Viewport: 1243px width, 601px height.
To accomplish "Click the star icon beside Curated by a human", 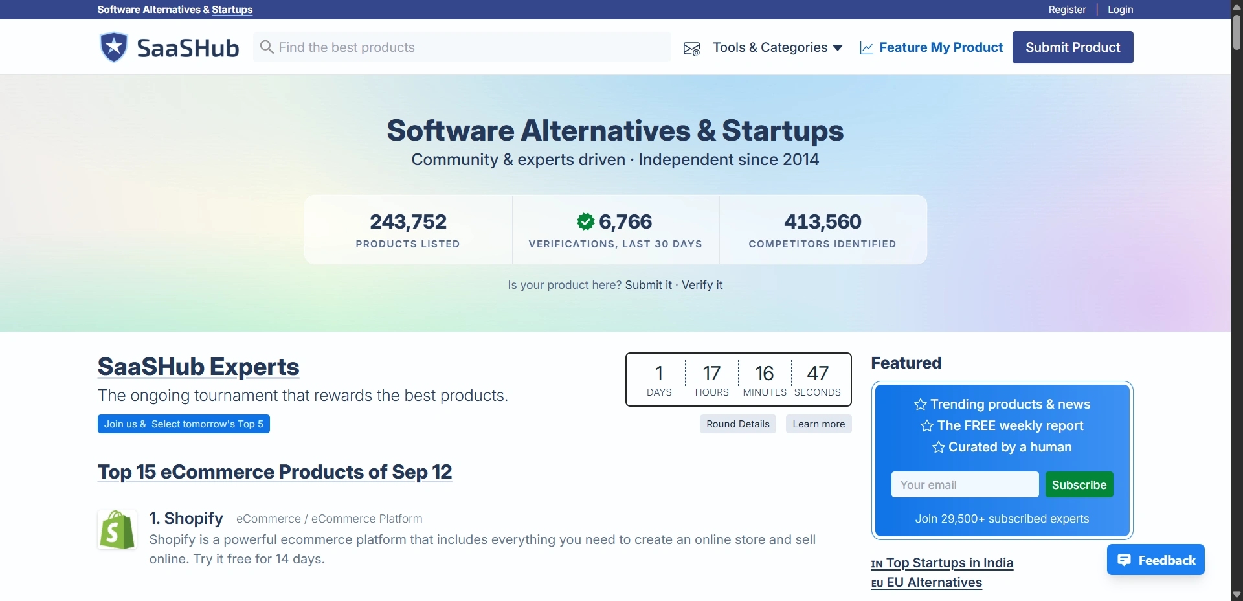I will [939, 448].
